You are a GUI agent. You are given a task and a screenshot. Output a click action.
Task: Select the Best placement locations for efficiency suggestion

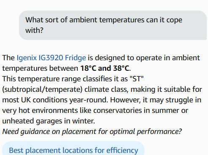pyautogui.click(x=73, y=148)
